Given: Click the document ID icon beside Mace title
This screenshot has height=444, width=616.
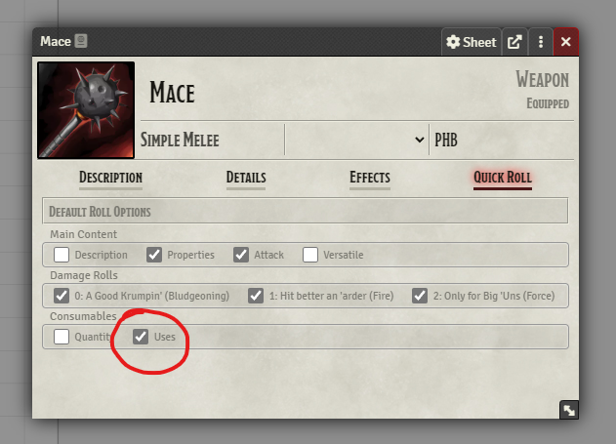Looking at the screenshot, I should pos(81,41).
